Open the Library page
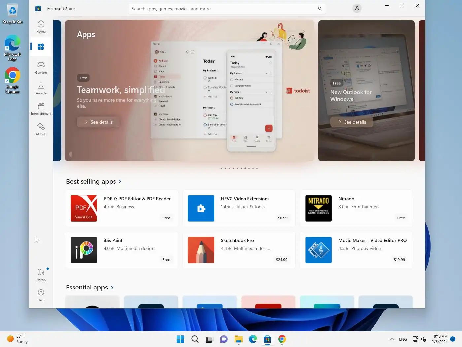The height and width of the screenshot is (347, 462). pos(41,275)
